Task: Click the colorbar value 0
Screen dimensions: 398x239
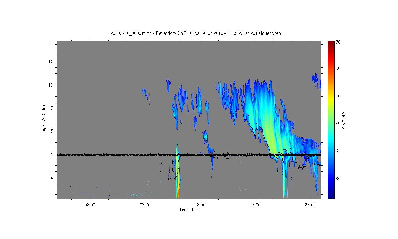Action: (337, 151)
